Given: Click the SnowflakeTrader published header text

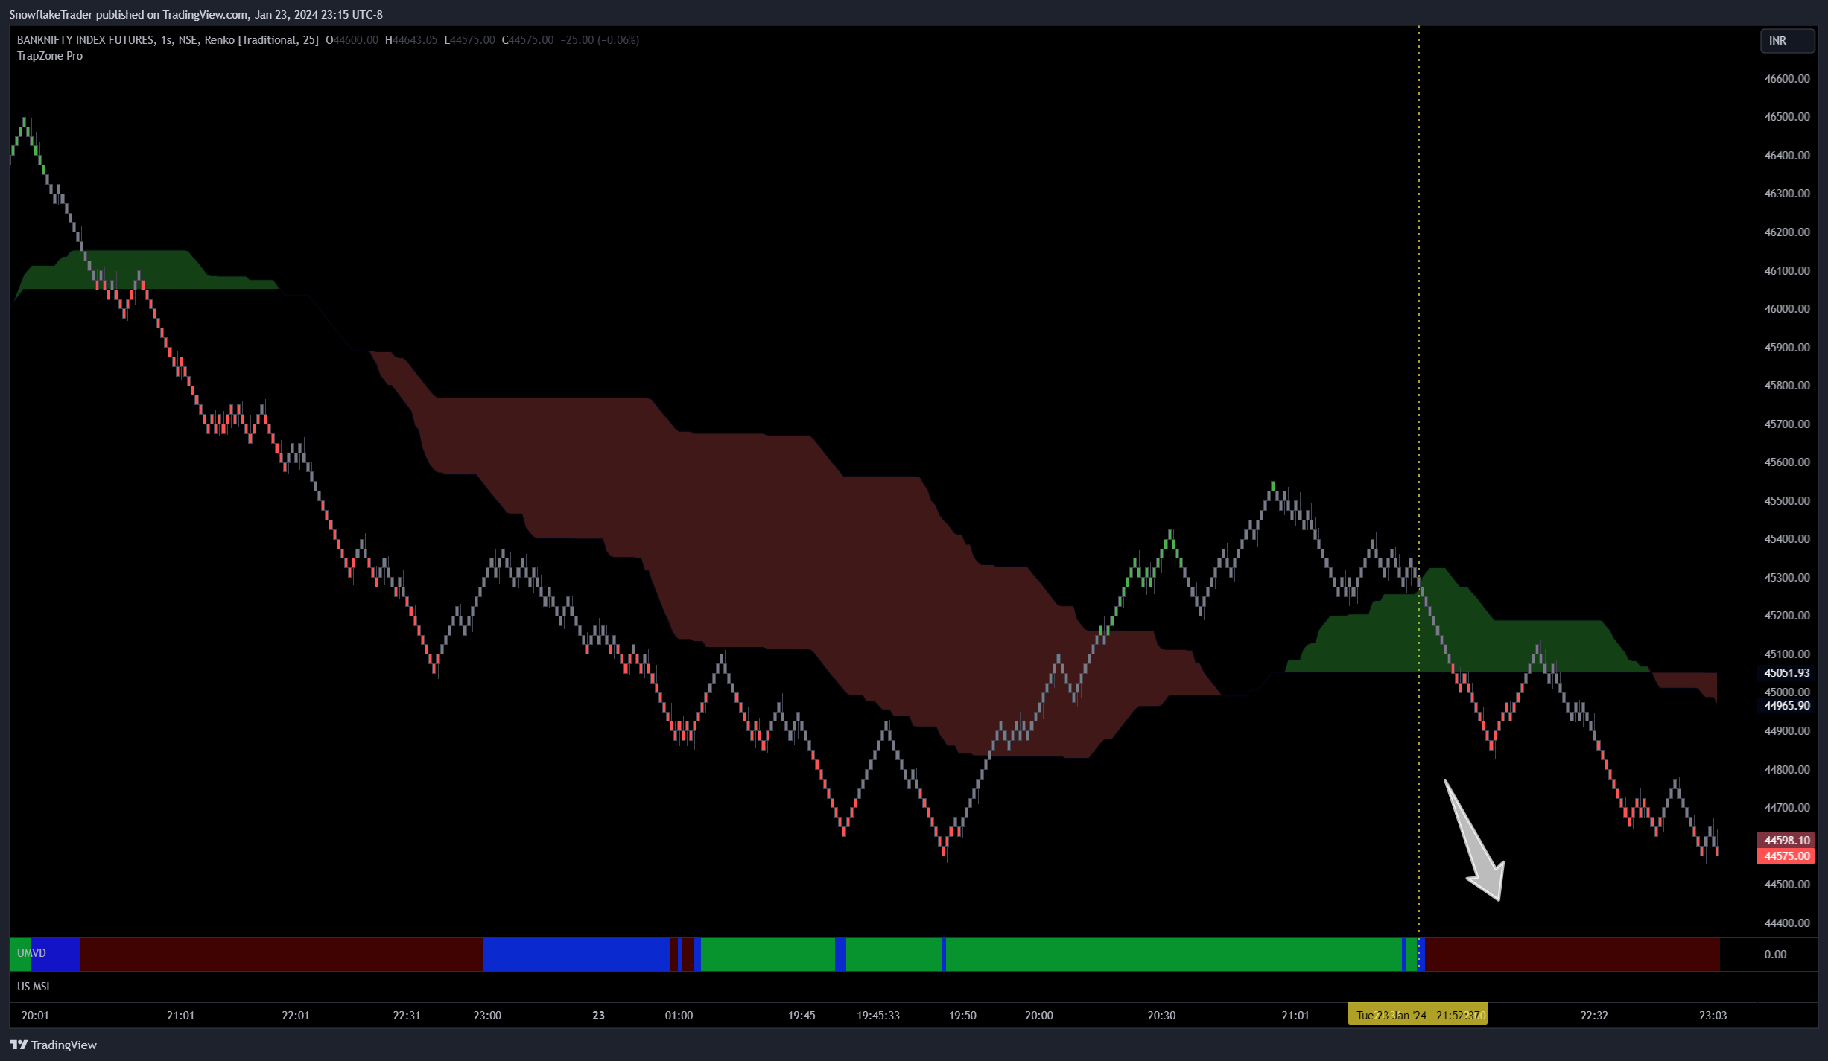Looking at the screenshot, I should click(196, 15).
